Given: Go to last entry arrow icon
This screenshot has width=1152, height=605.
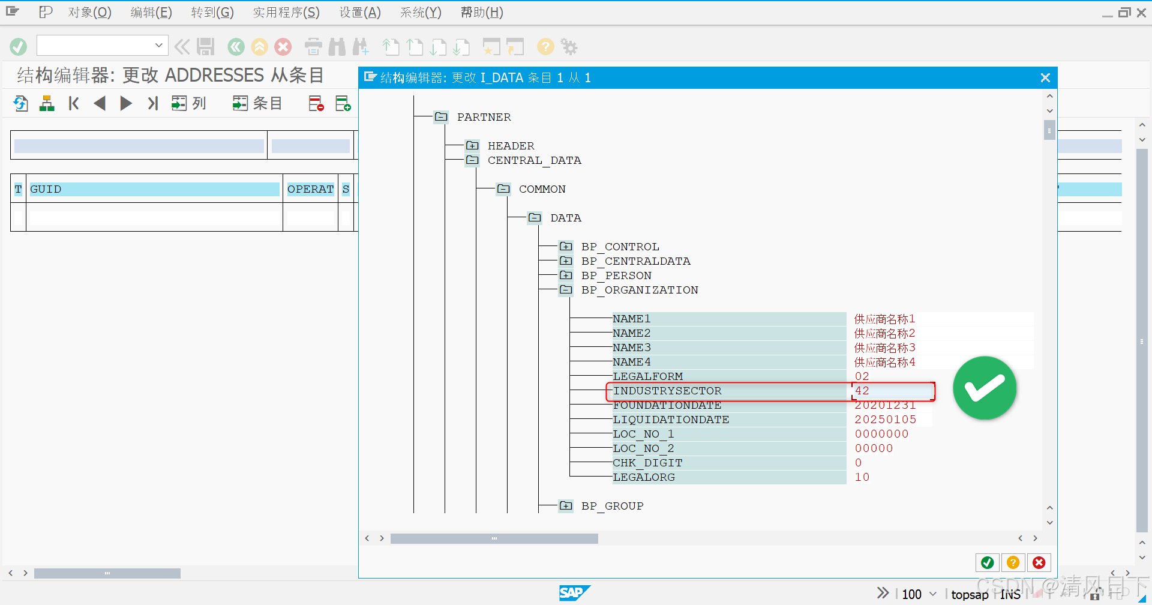Looking at the screenshot, I should [152, 103].
